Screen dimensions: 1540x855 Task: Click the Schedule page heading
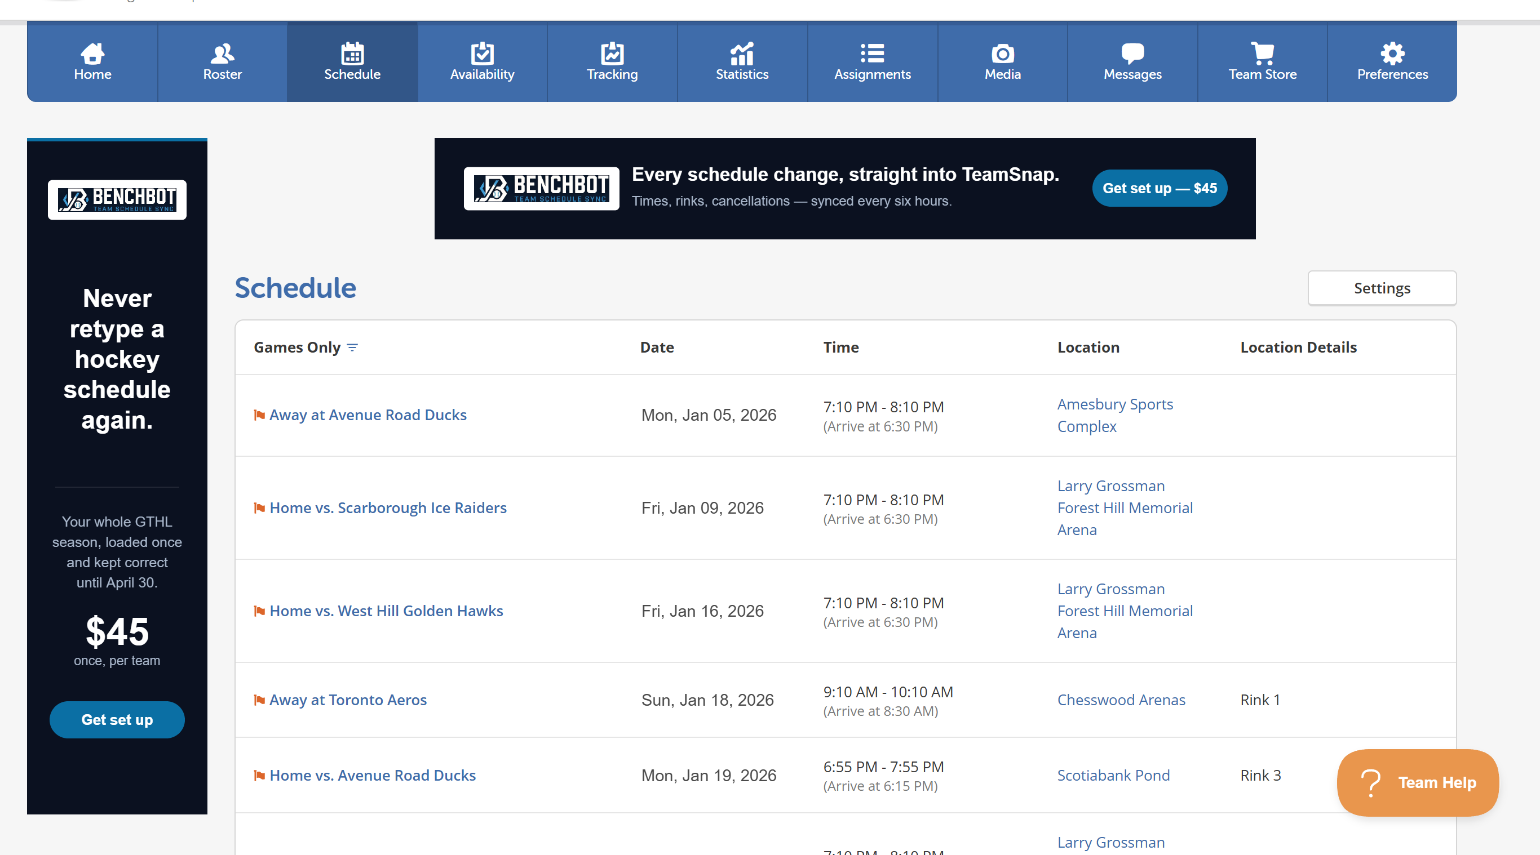click(x=295, y=288)
